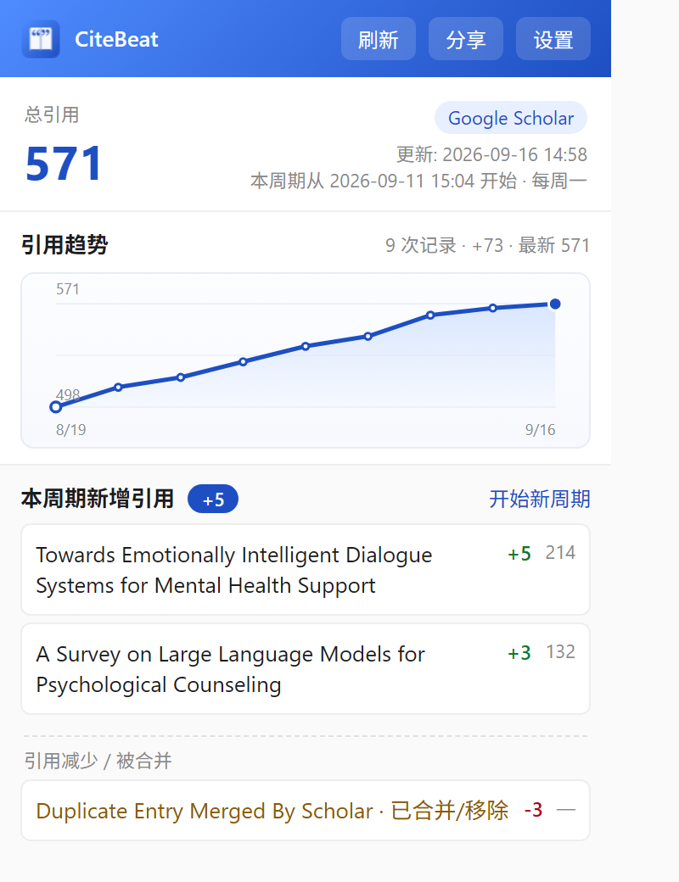The width and height of the screenshot is (679, 882).
Task: Click the 本周期新增引用 heading
Action: tap(98, 499)
